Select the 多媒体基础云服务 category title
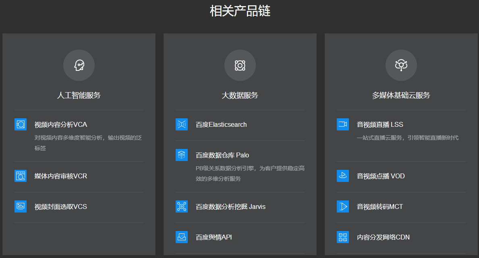This screenshot has height=258, width=479. coord(401,95)
